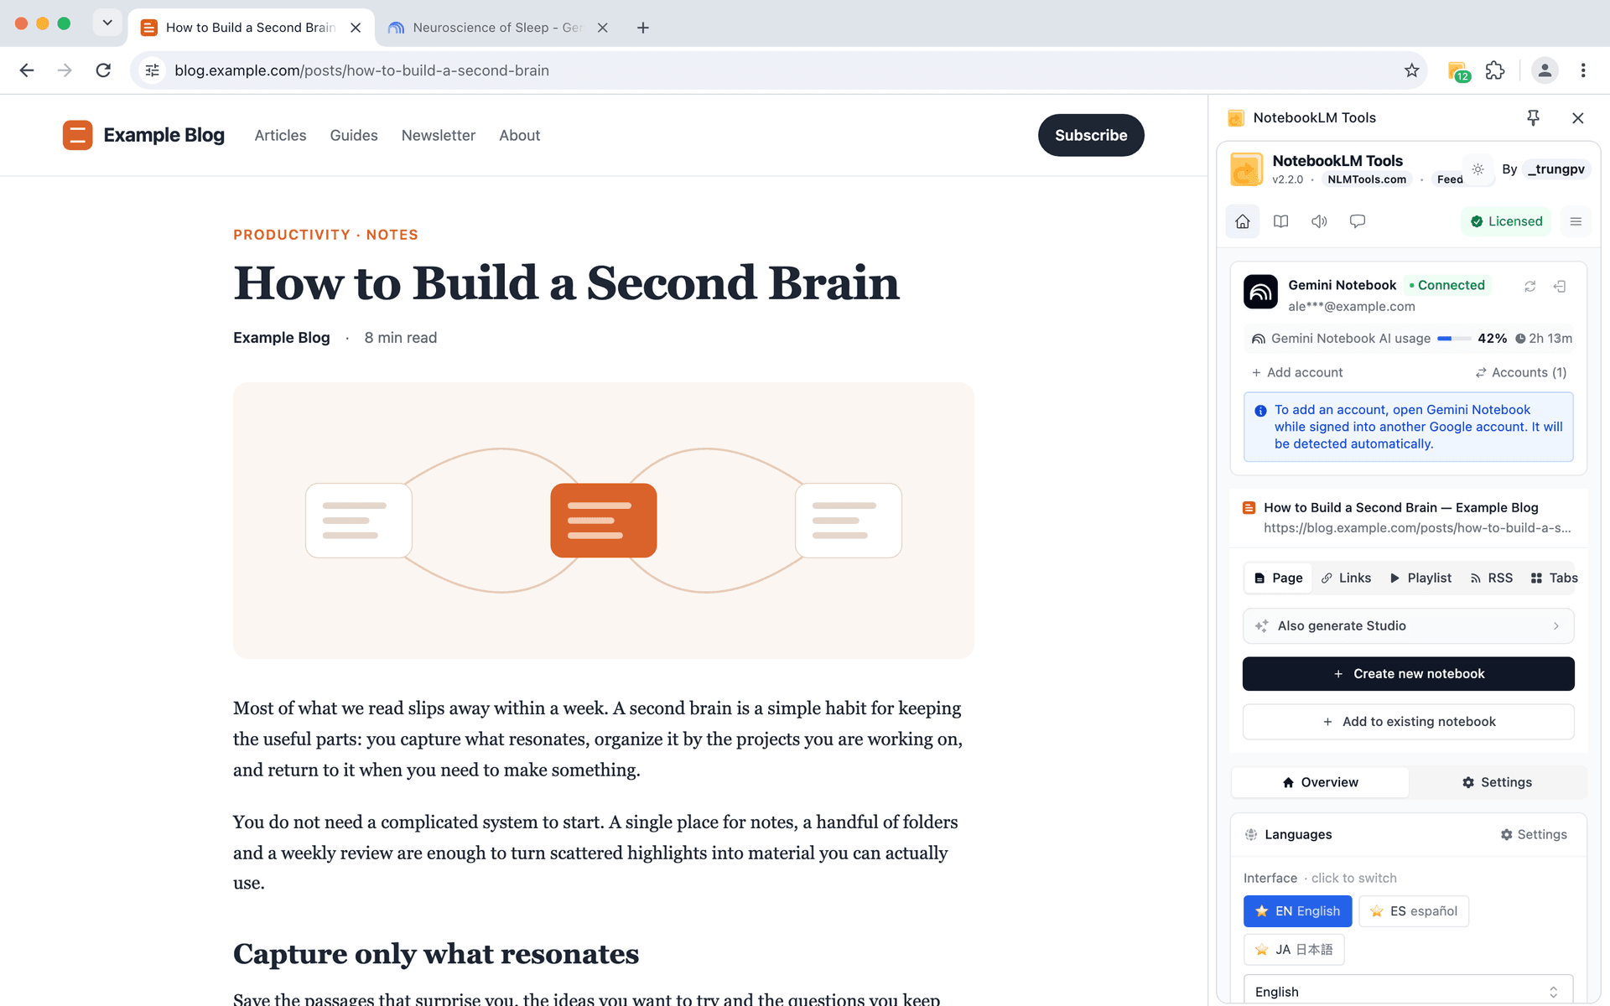Open the English language dropdown
Image resolution: width=1610 pixels, height=1006 pixels.
pos(1408,991)
